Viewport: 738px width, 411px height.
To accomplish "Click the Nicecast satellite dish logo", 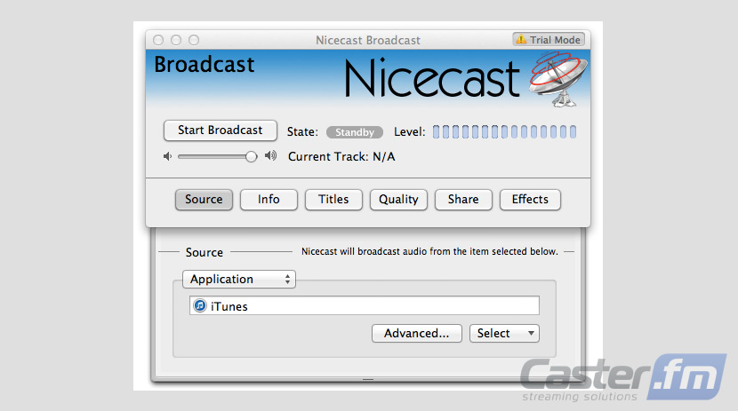I will [558, 79].
